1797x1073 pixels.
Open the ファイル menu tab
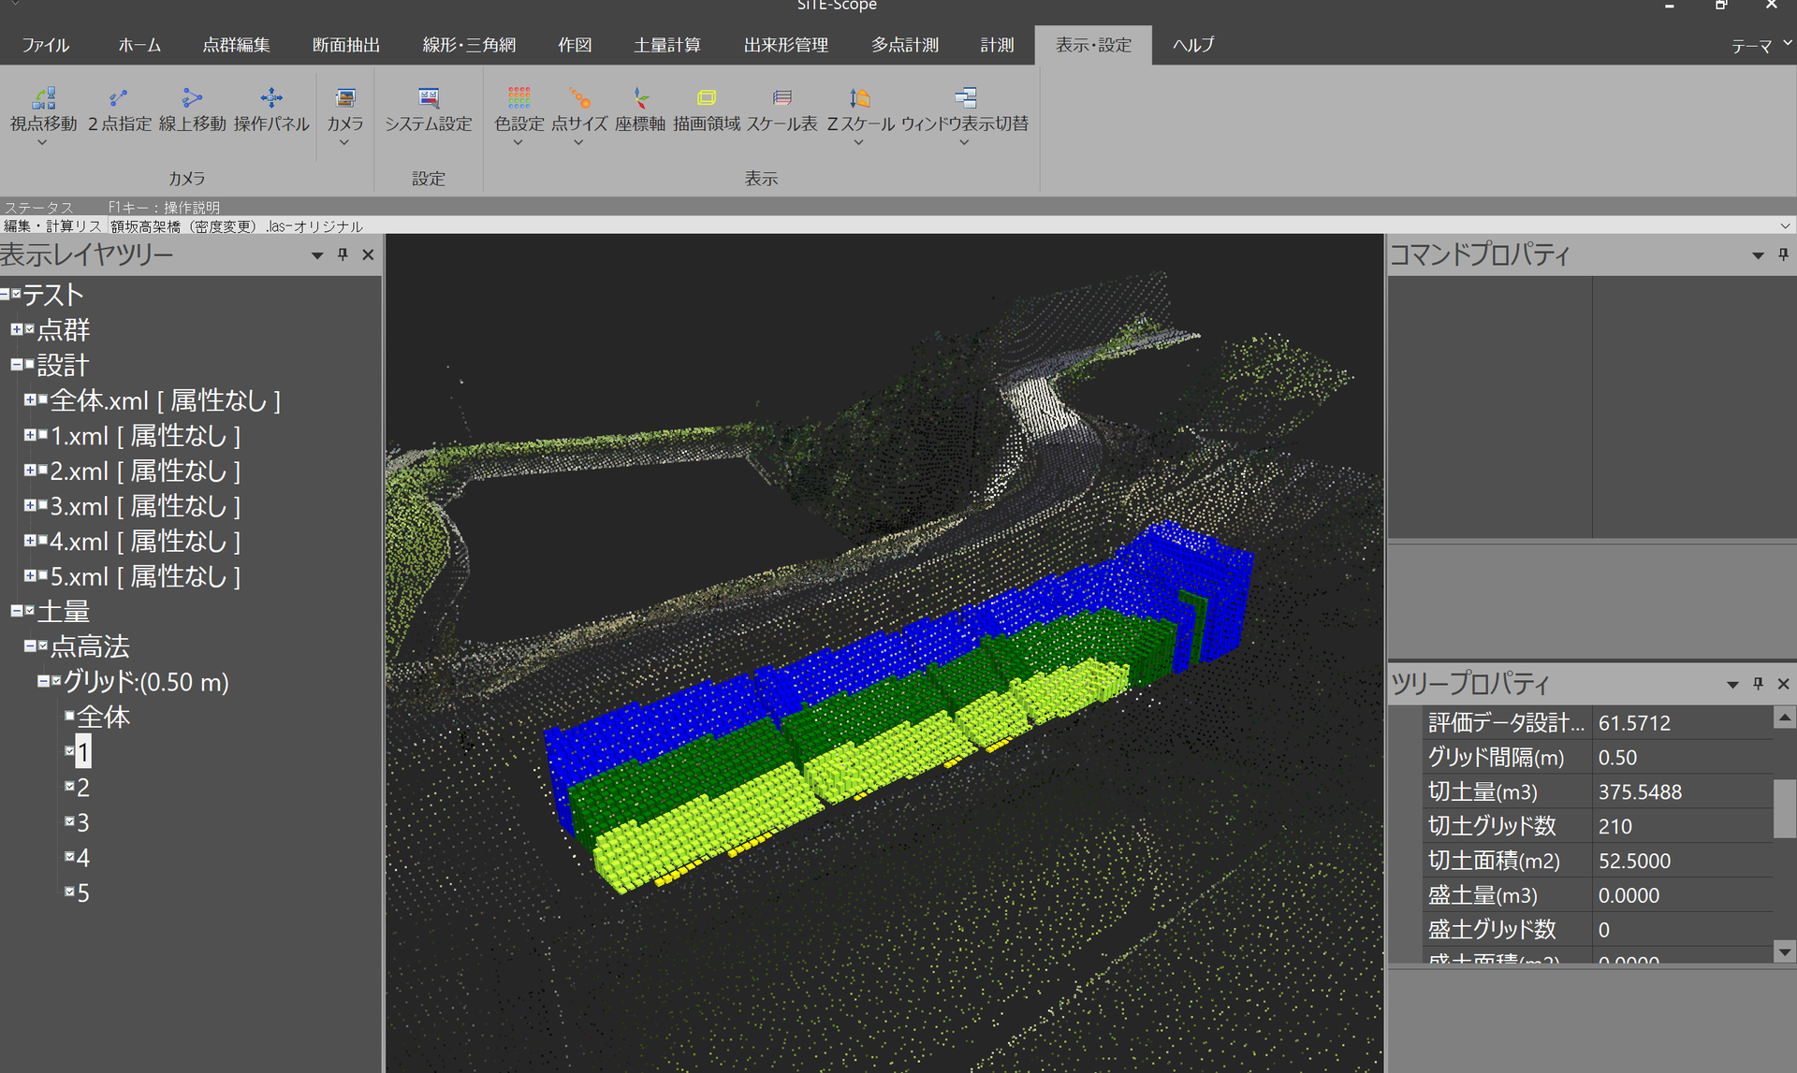pyautogui.click(x=45, y=45)
